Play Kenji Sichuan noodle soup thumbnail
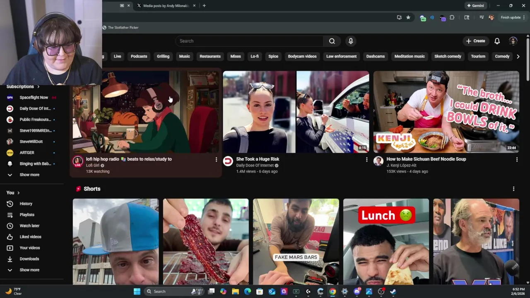This screenshot has height=298, width=530. pos(446,112)
